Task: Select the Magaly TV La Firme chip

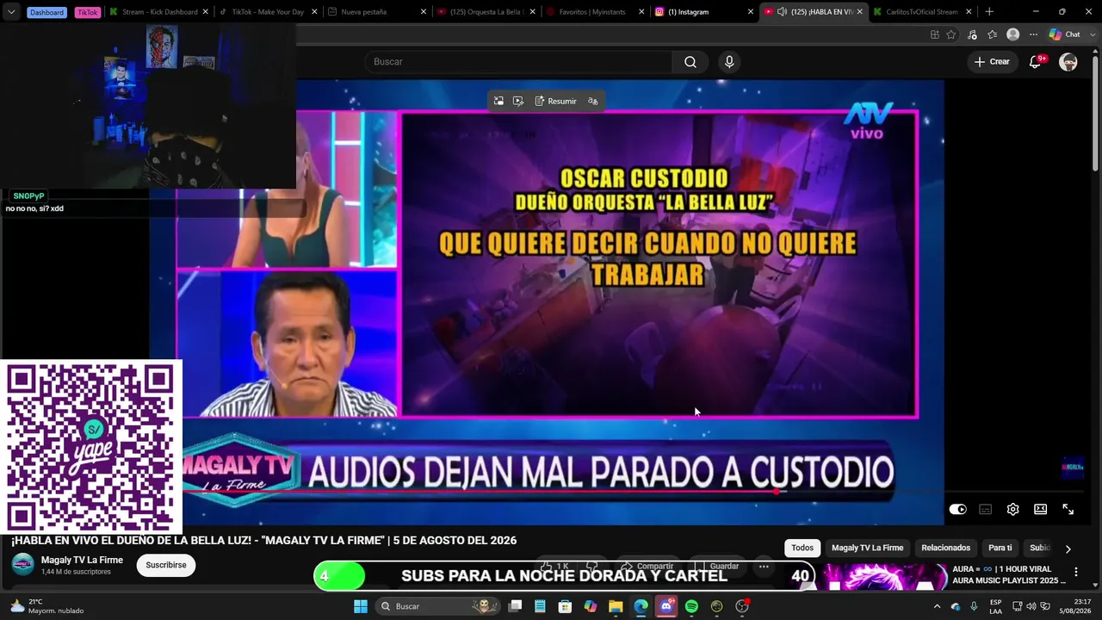Action: [x=868, y=548]
